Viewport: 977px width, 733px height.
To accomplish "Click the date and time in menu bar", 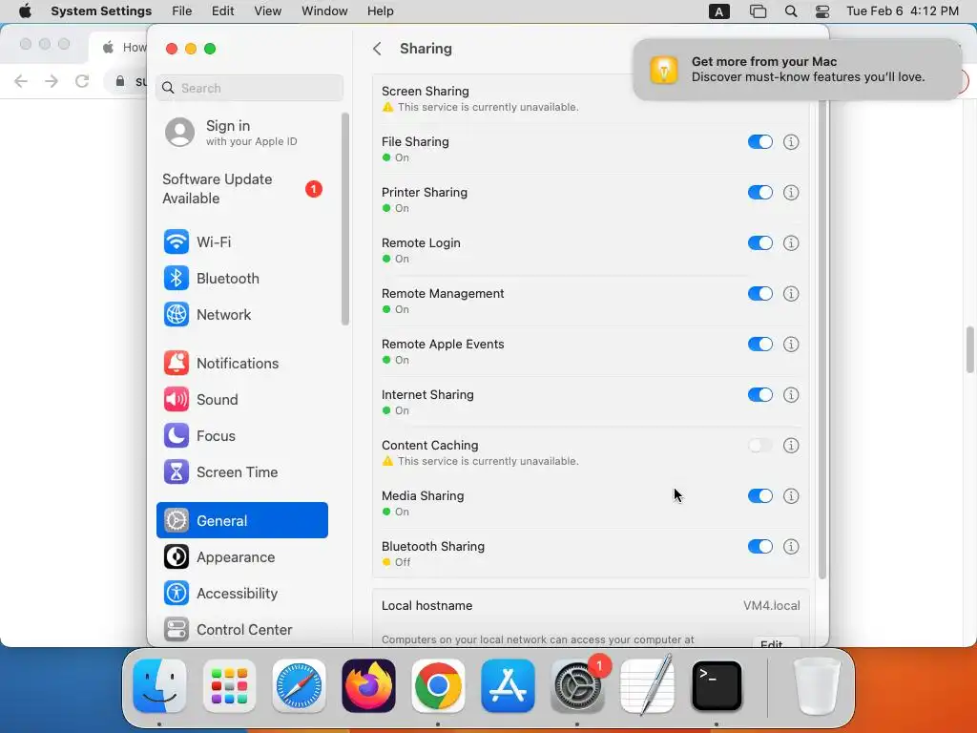I will (903, 11).
